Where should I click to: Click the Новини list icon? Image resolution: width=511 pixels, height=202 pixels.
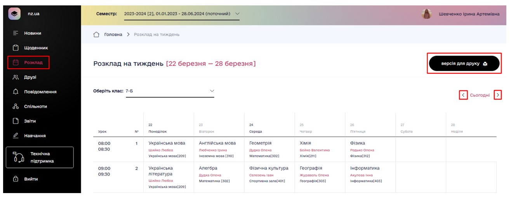pos(16,33)
